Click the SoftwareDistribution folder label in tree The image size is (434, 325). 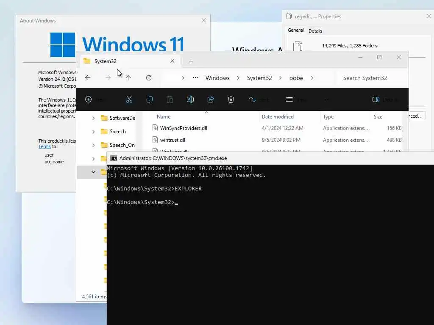click(x=122, y=118)
